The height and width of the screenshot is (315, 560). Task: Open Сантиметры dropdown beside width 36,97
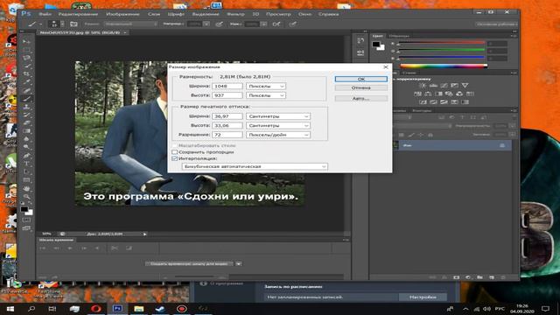278,116
